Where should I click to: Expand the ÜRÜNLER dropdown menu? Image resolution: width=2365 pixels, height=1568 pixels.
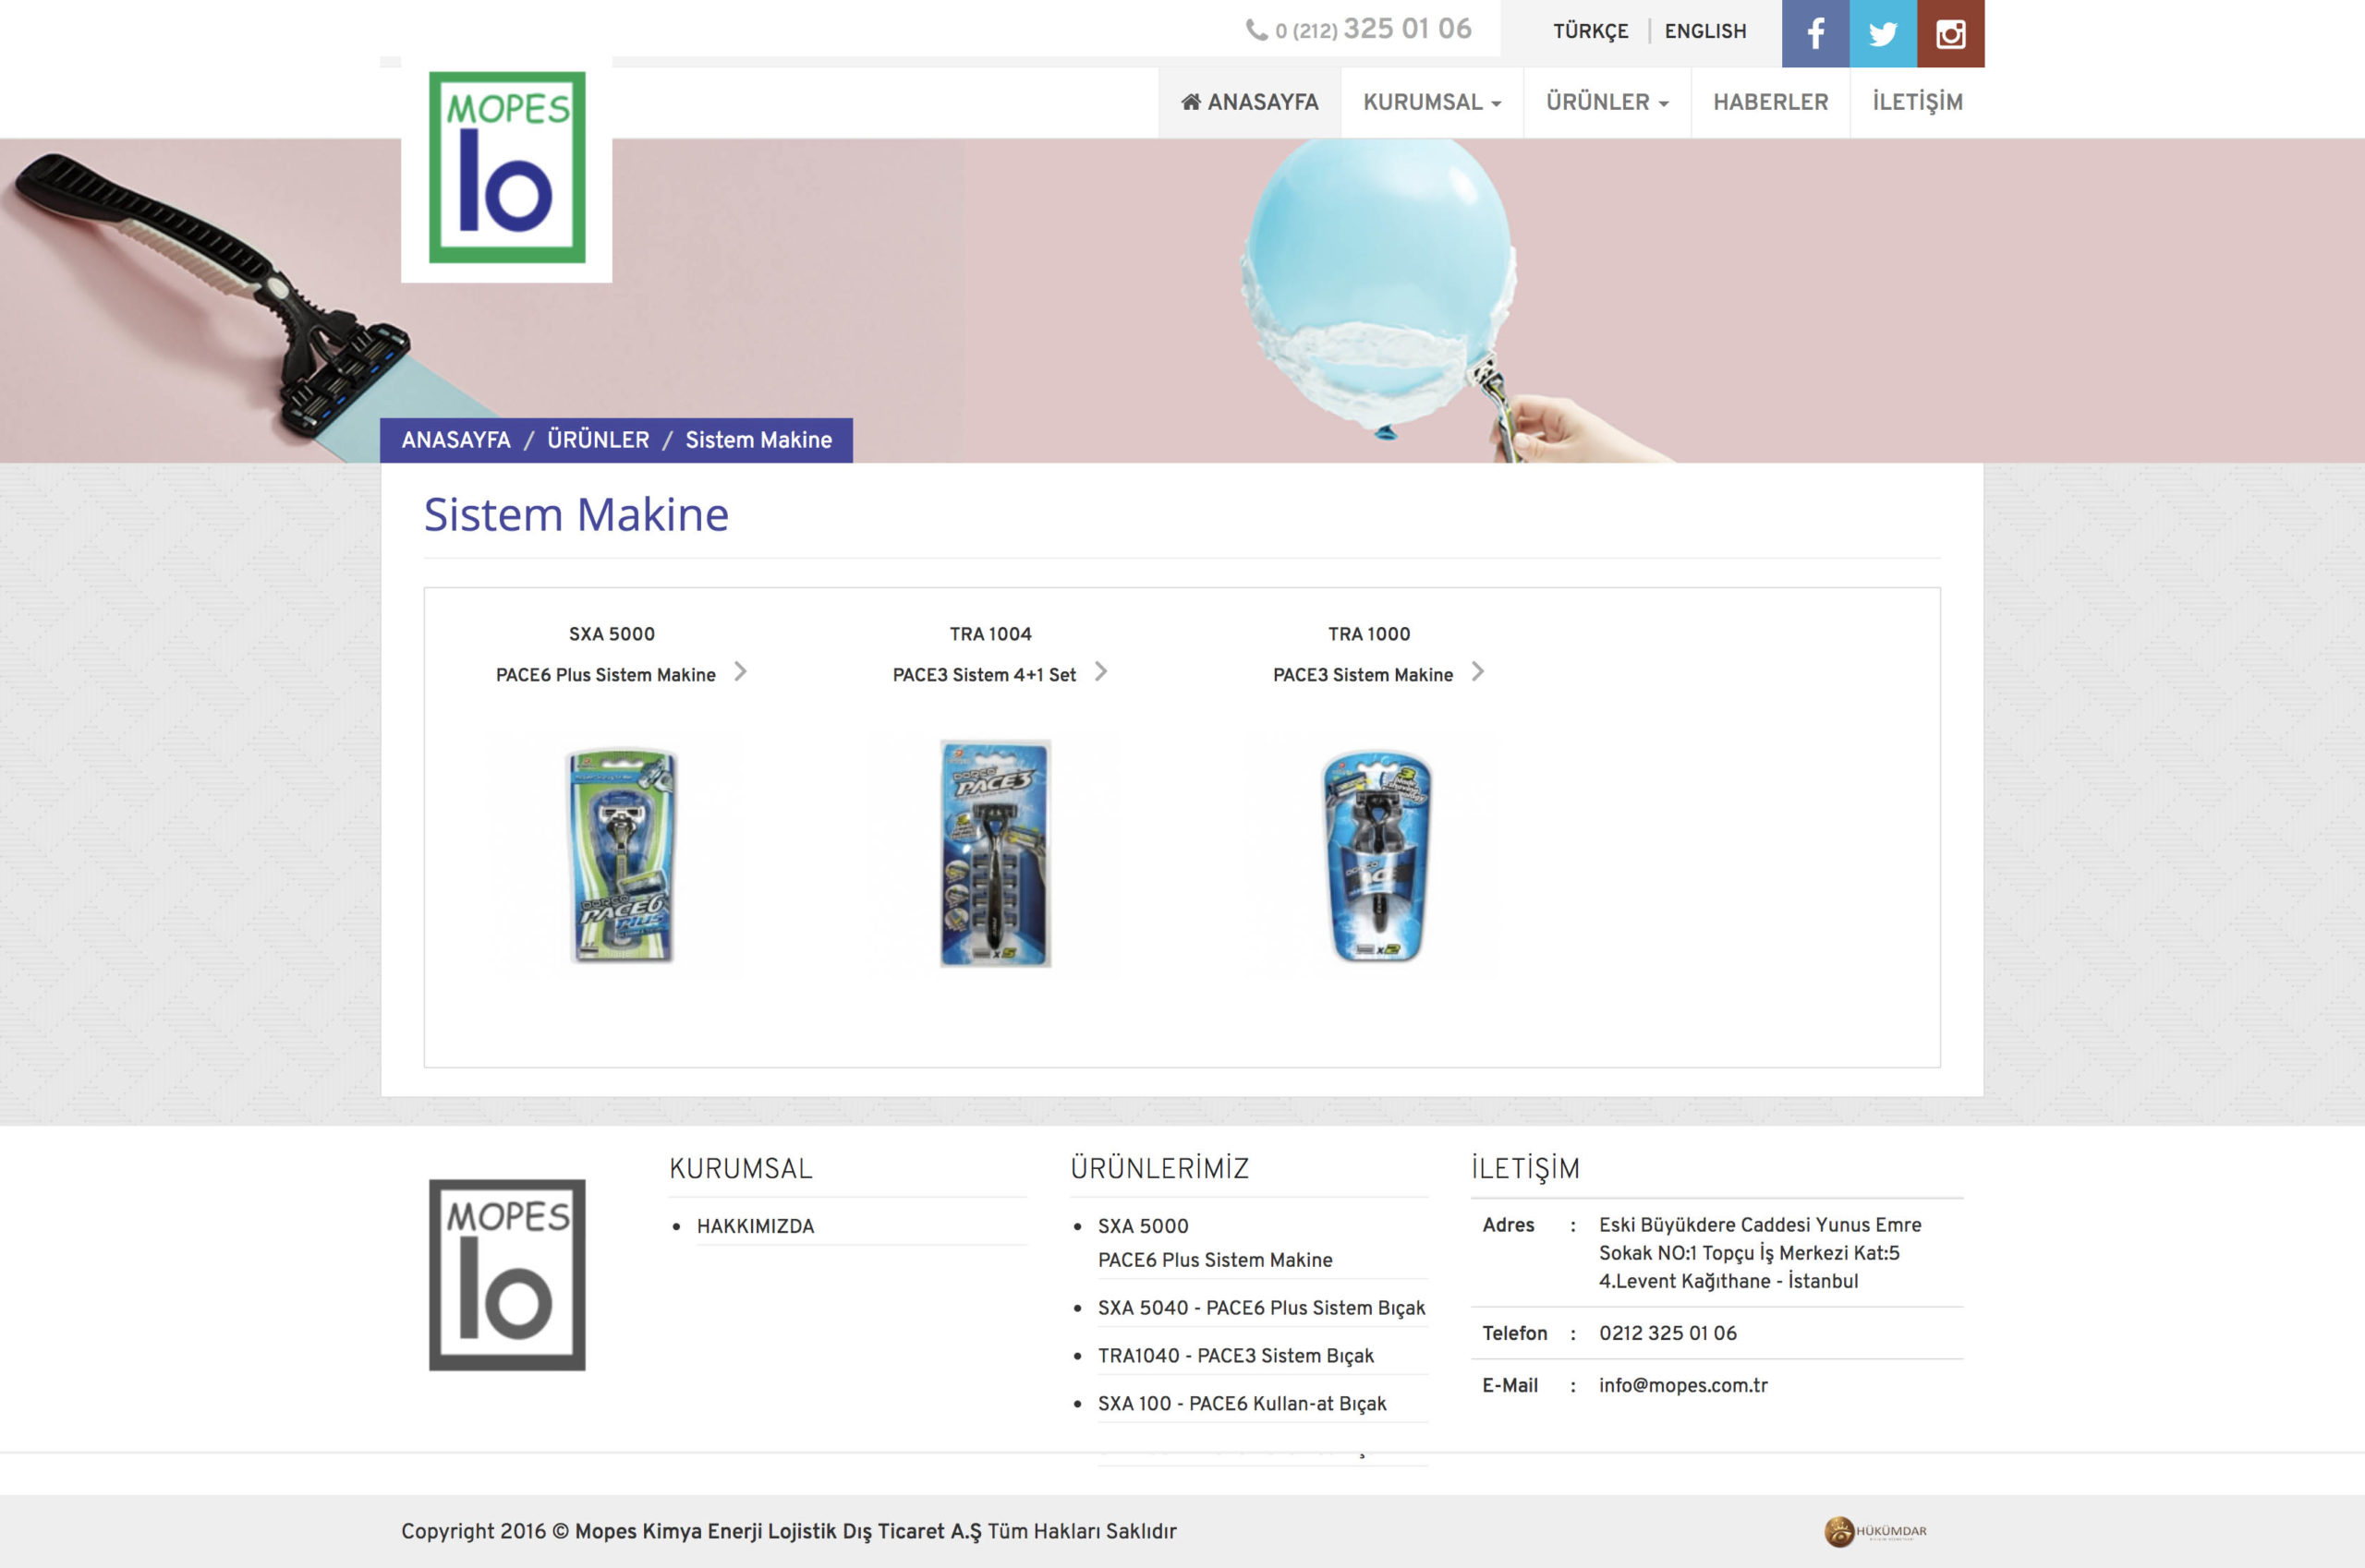(1607, 102)
